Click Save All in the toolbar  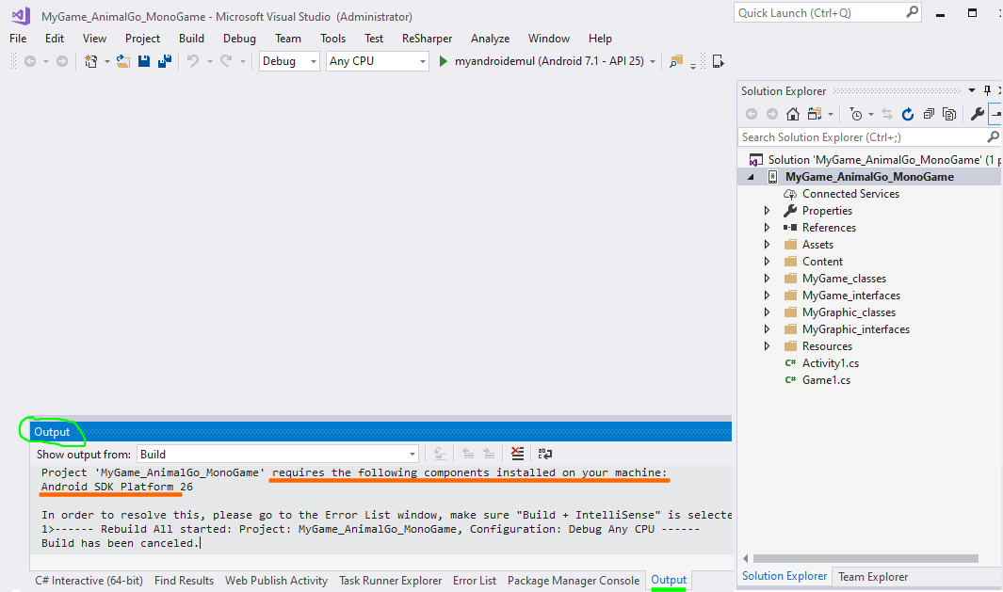click(164, 61)
